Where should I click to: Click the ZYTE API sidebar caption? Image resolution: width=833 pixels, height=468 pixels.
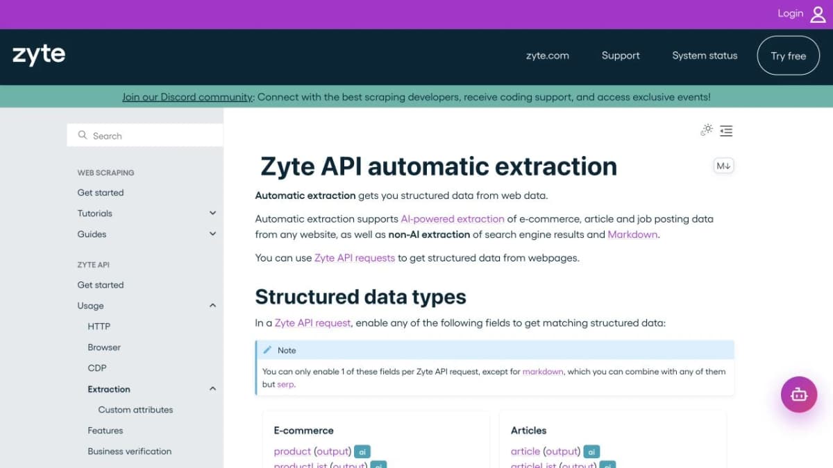pos(93,265)
